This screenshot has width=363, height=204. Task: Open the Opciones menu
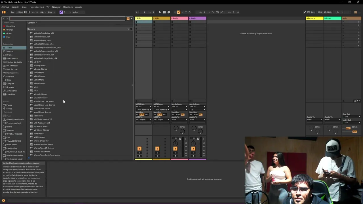[68, 7]
